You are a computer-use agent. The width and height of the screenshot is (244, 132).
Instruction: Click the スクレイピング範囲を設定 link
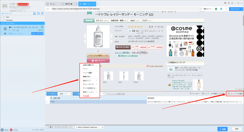116,94
